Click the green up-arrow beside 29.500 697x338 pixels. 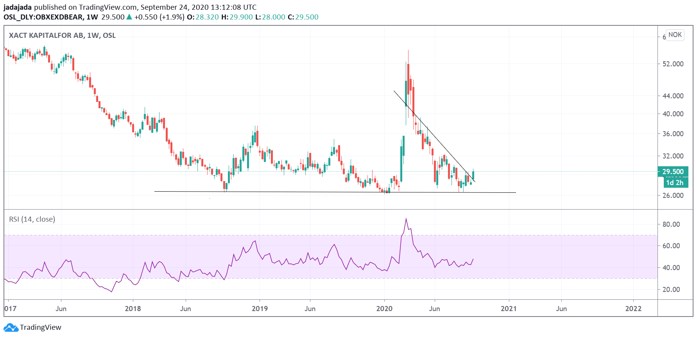click(129, 17)
